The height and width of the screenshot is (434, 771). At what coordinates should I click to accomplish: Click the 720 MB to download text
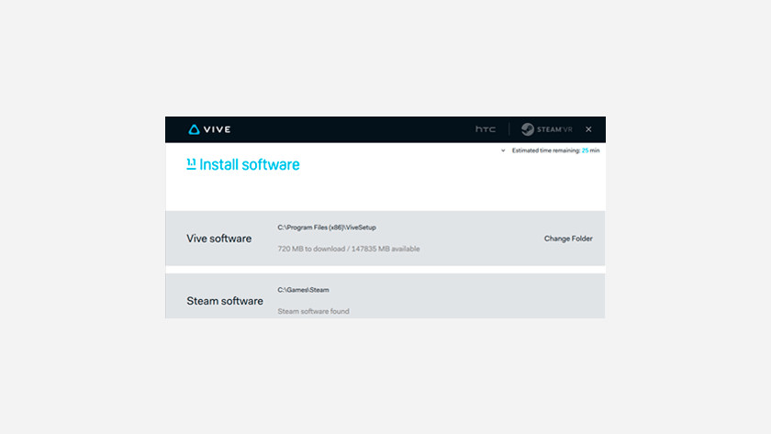click(348, 249)
